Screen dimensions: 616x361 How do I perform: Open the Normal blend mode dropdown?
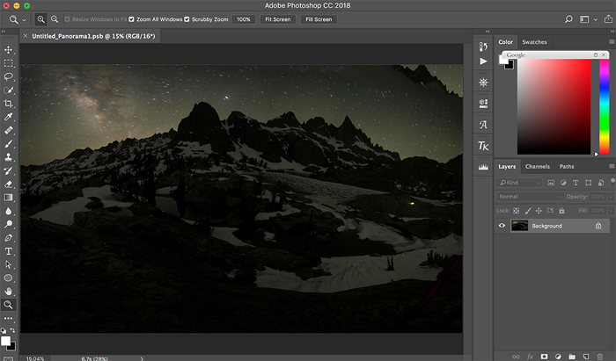pyautogui.click(x=528, y=197)
